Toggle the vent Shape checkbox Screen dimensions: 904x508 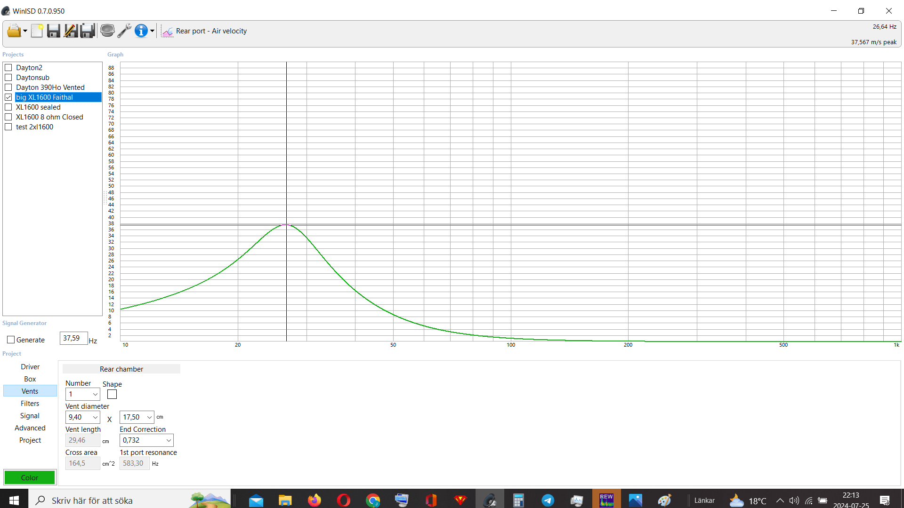[112, 394]
